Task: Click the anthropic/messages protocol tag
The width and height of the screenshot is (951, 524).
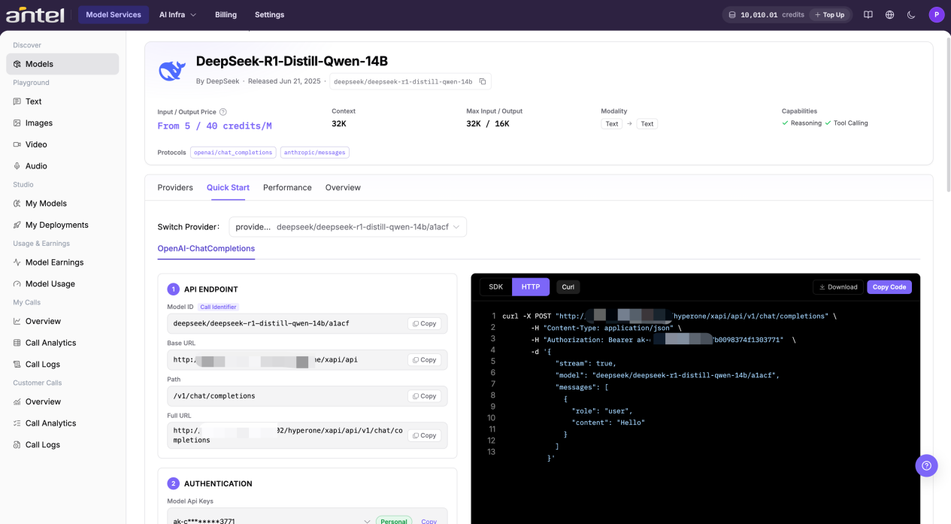Action: point(315,152)
